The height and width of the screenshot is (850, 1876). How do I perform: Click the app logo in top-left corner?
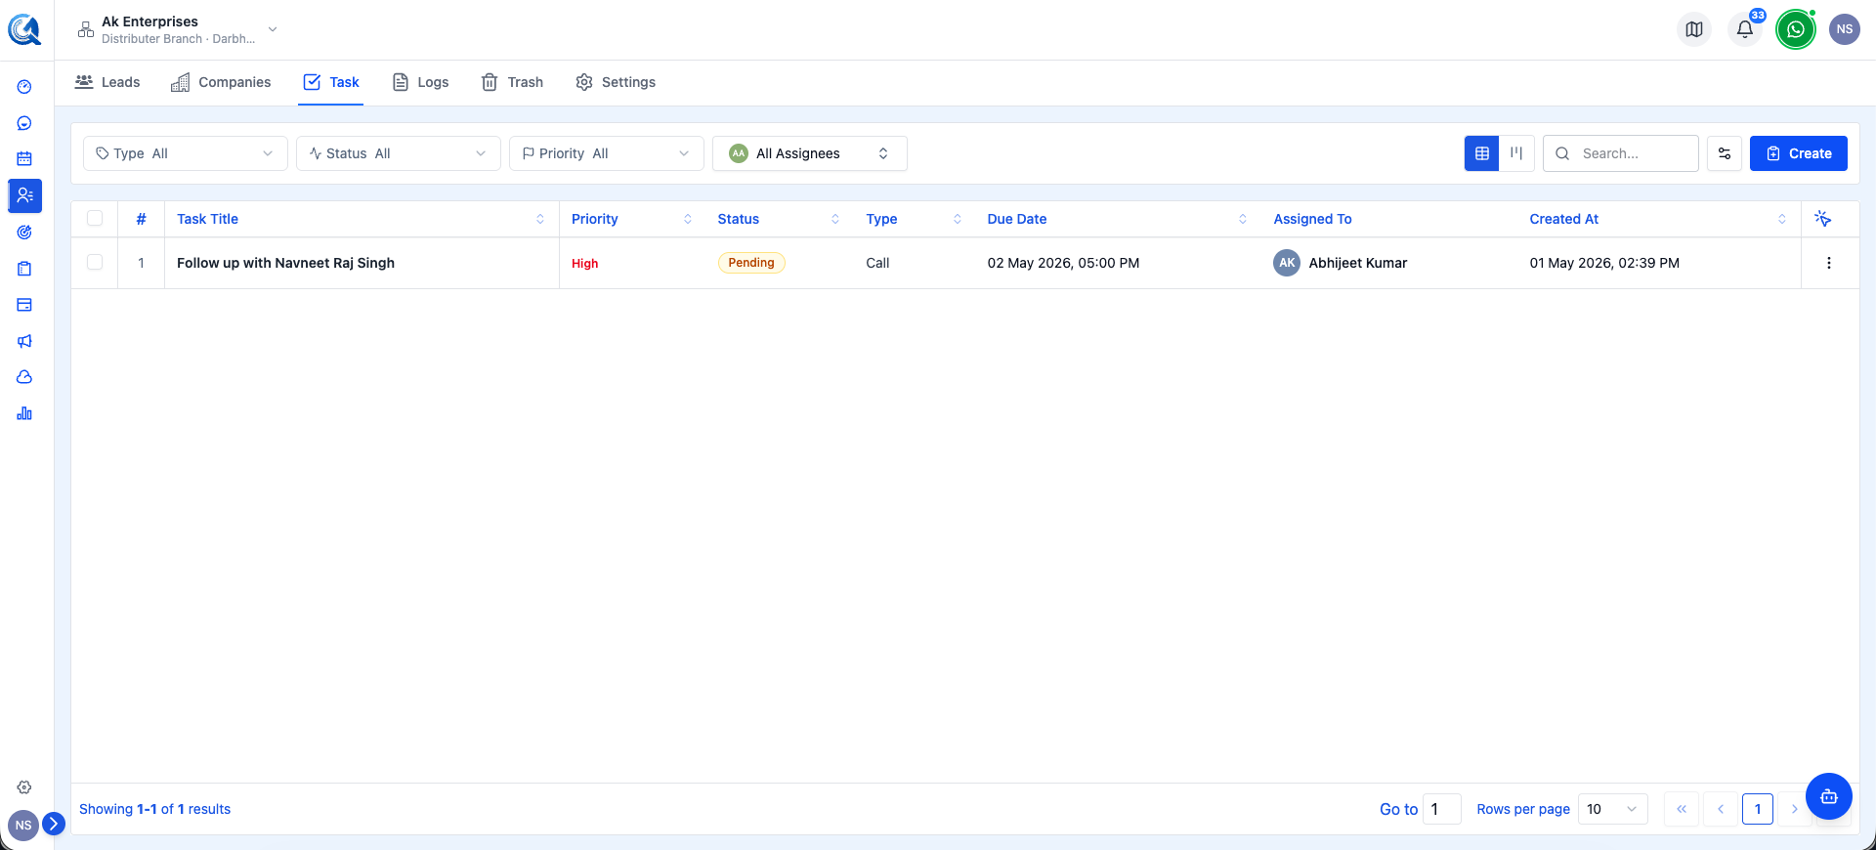24,29
